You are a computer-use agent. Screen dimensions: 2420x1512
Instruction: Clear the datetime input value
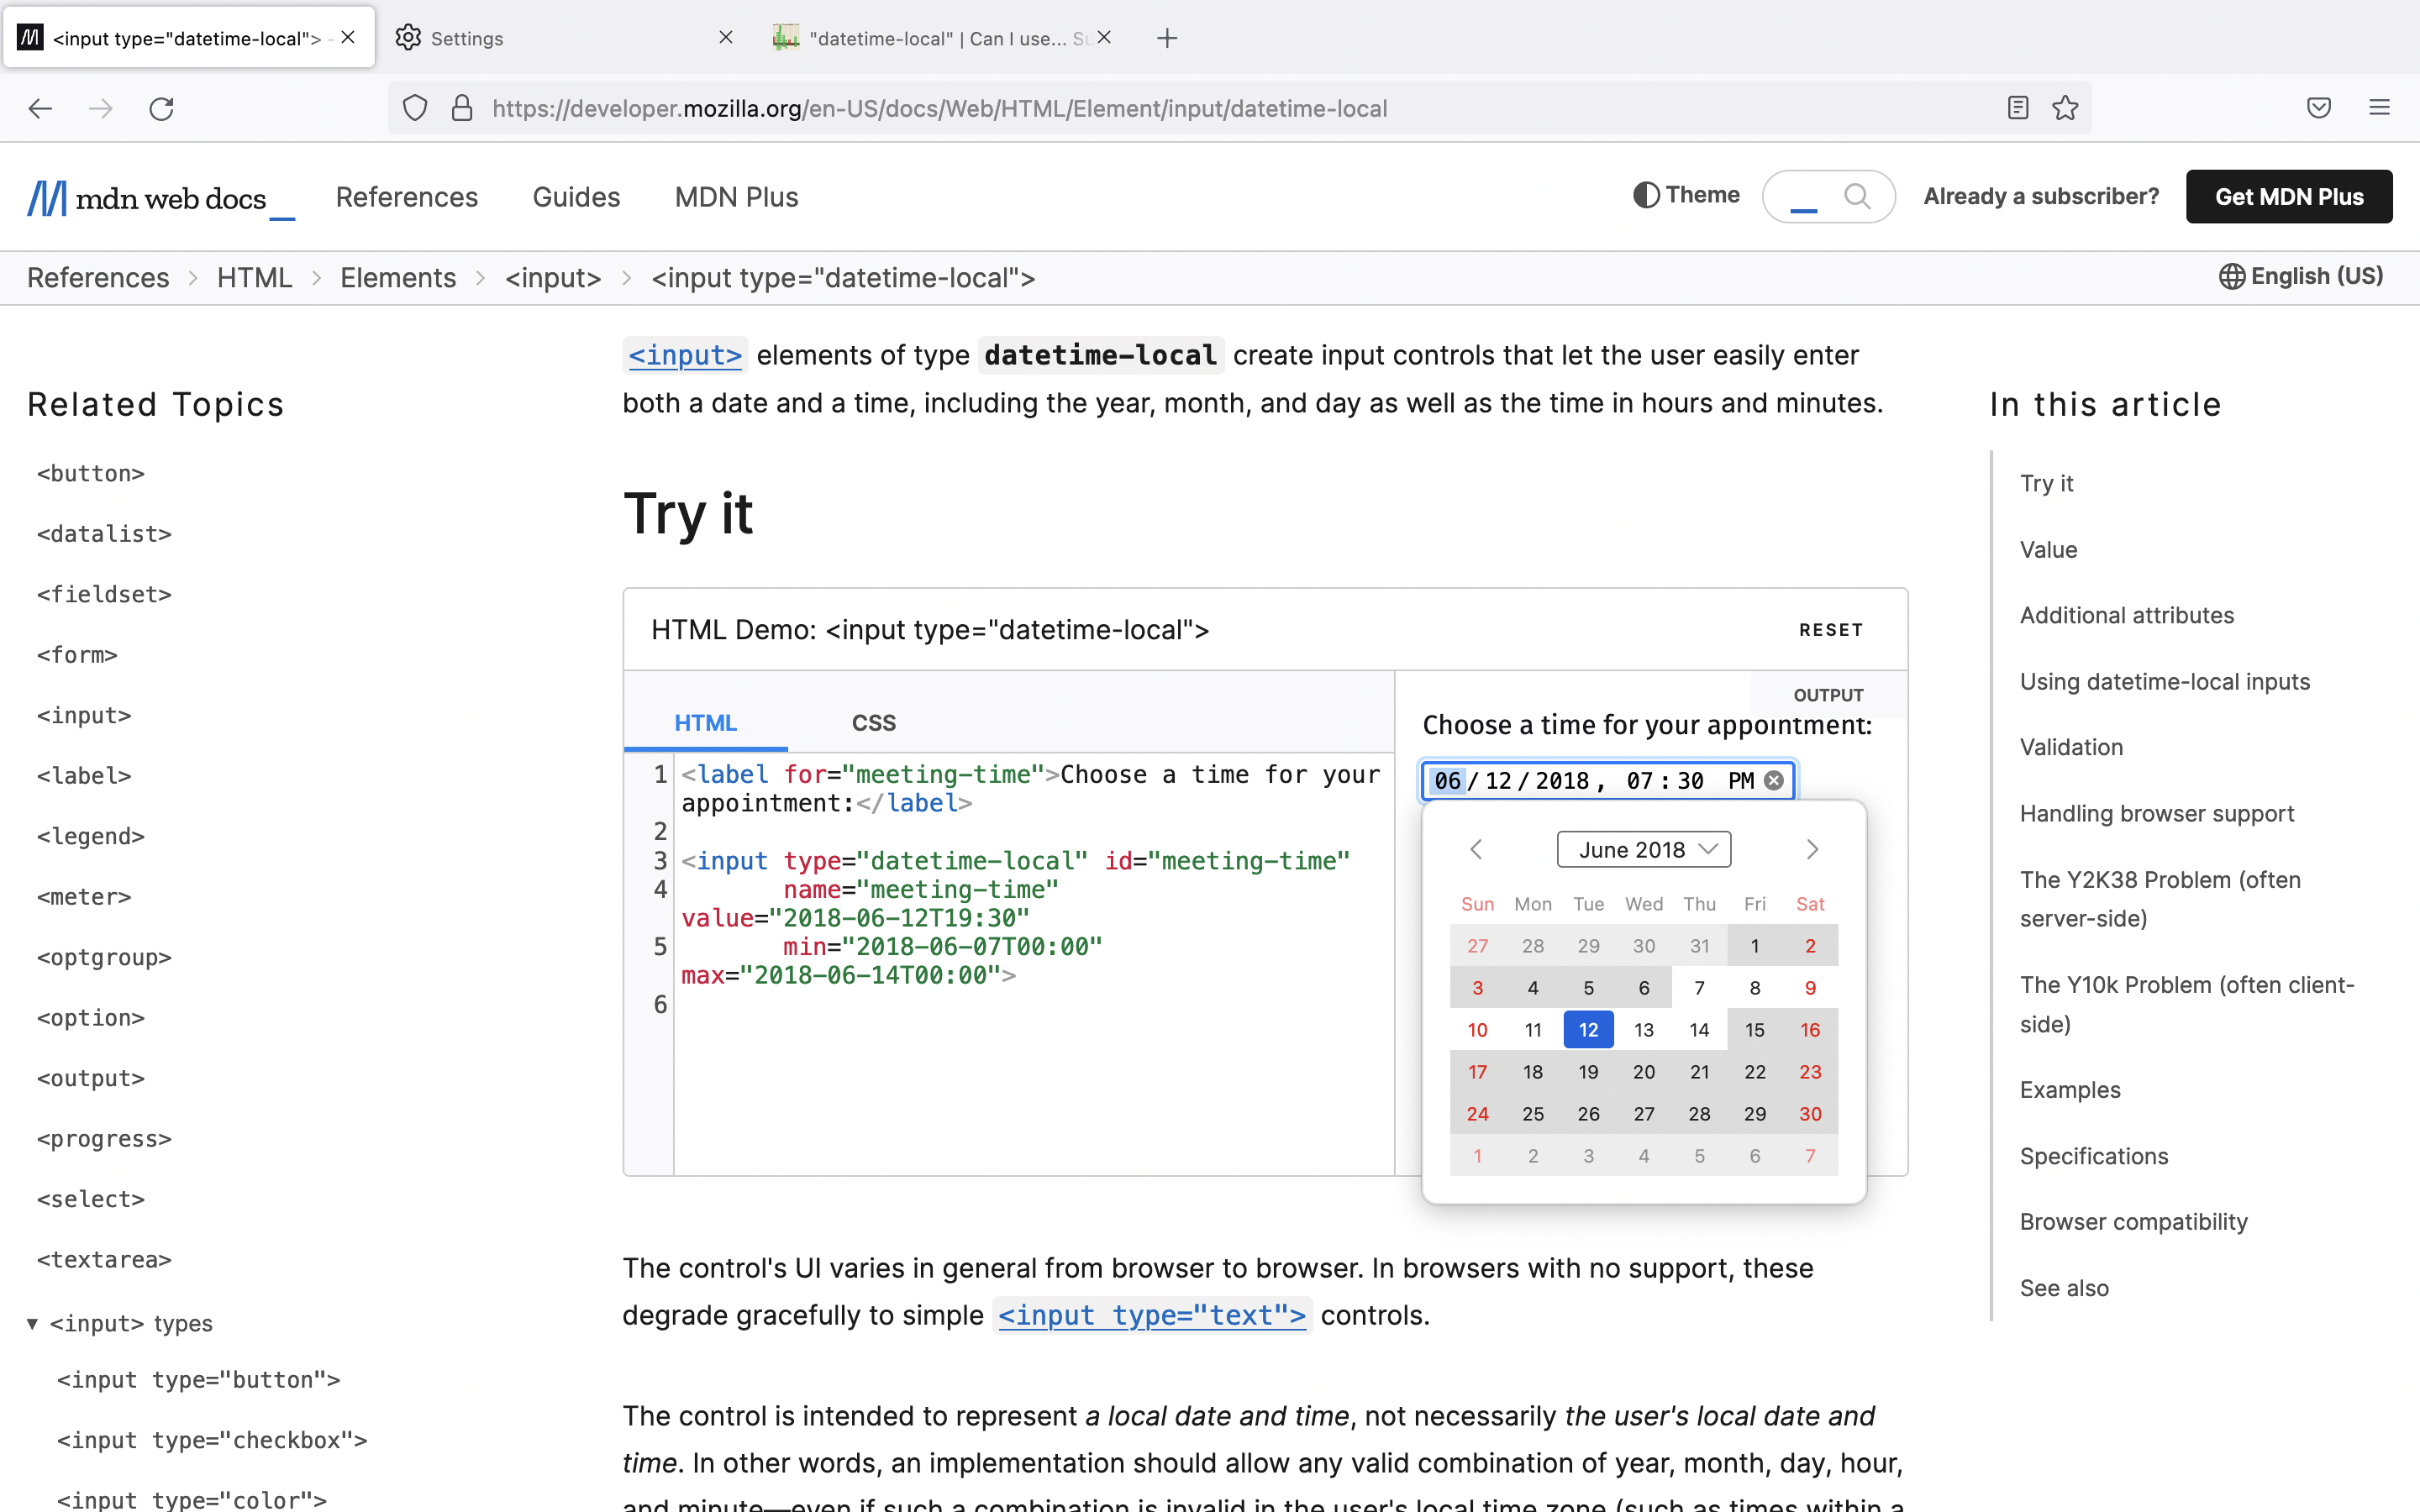[x=1774, y=781]
